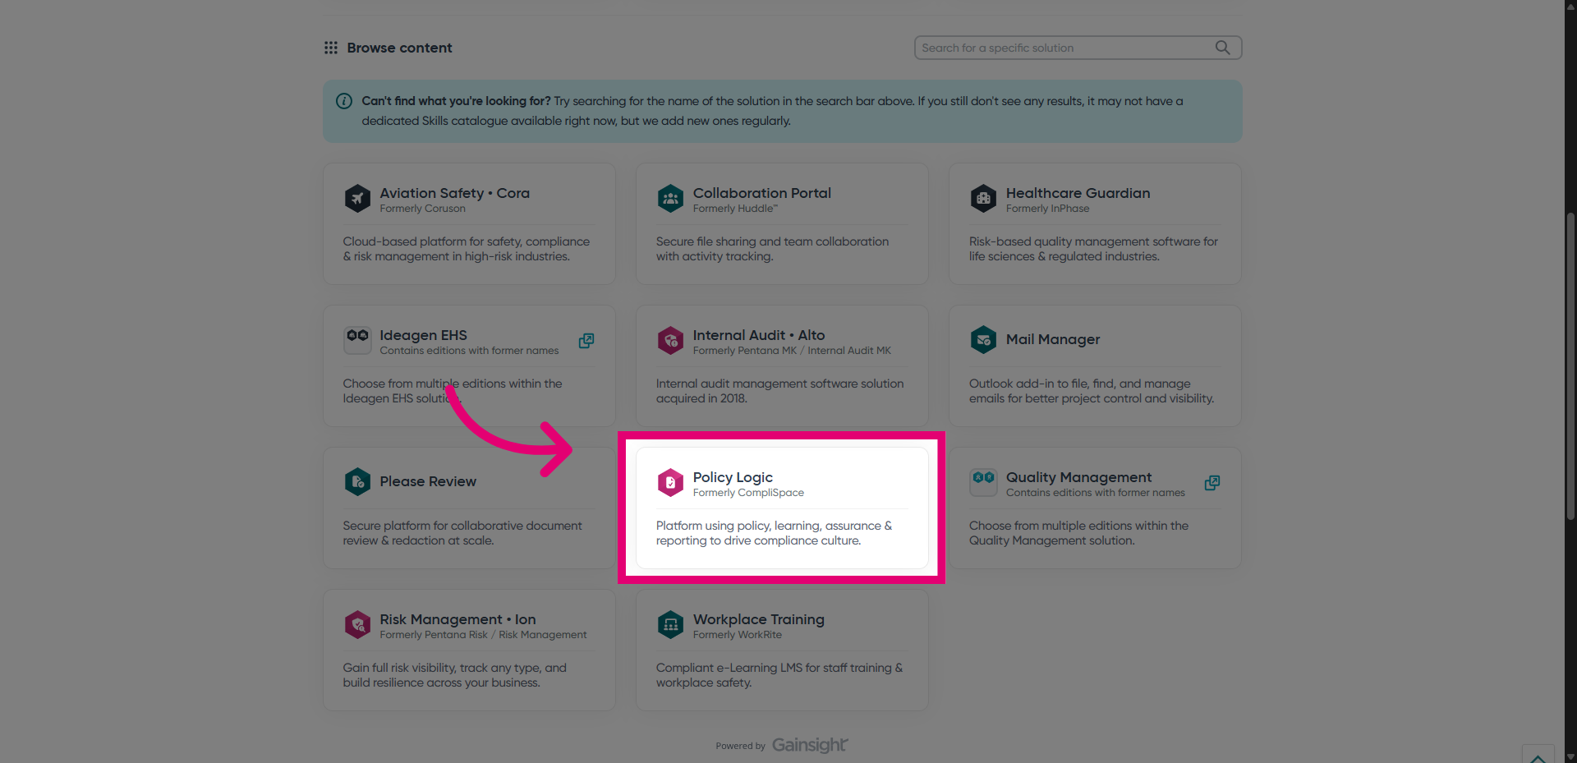Open the Healthcare Guardian title
1577x763 pixels.
(x=1078, y=193)
